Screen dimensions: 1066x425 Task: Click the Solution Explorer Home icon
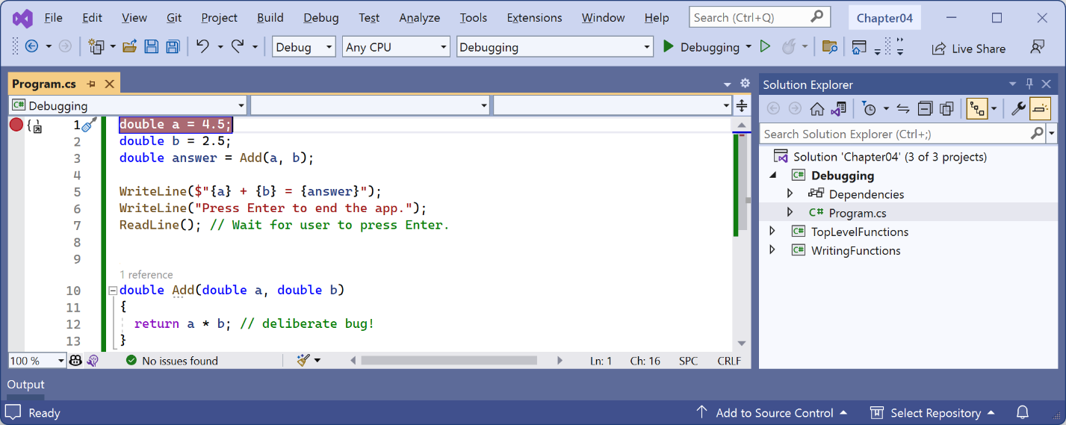(x=816, y=109)
